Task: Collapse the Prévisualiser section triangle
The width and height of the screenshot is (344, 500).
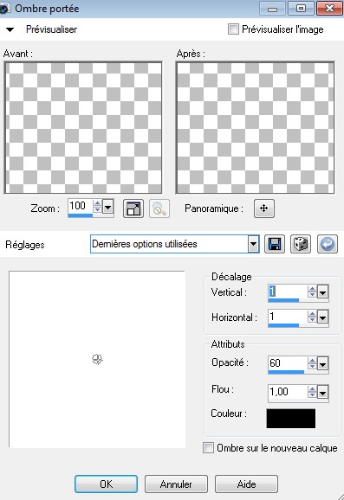Action: point(10,29)
